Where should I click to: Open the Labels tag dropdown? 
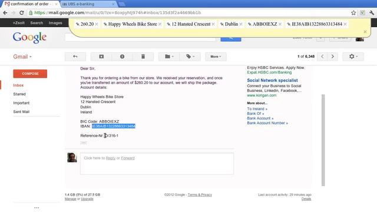pyautogui.click(x=190, y=57)
